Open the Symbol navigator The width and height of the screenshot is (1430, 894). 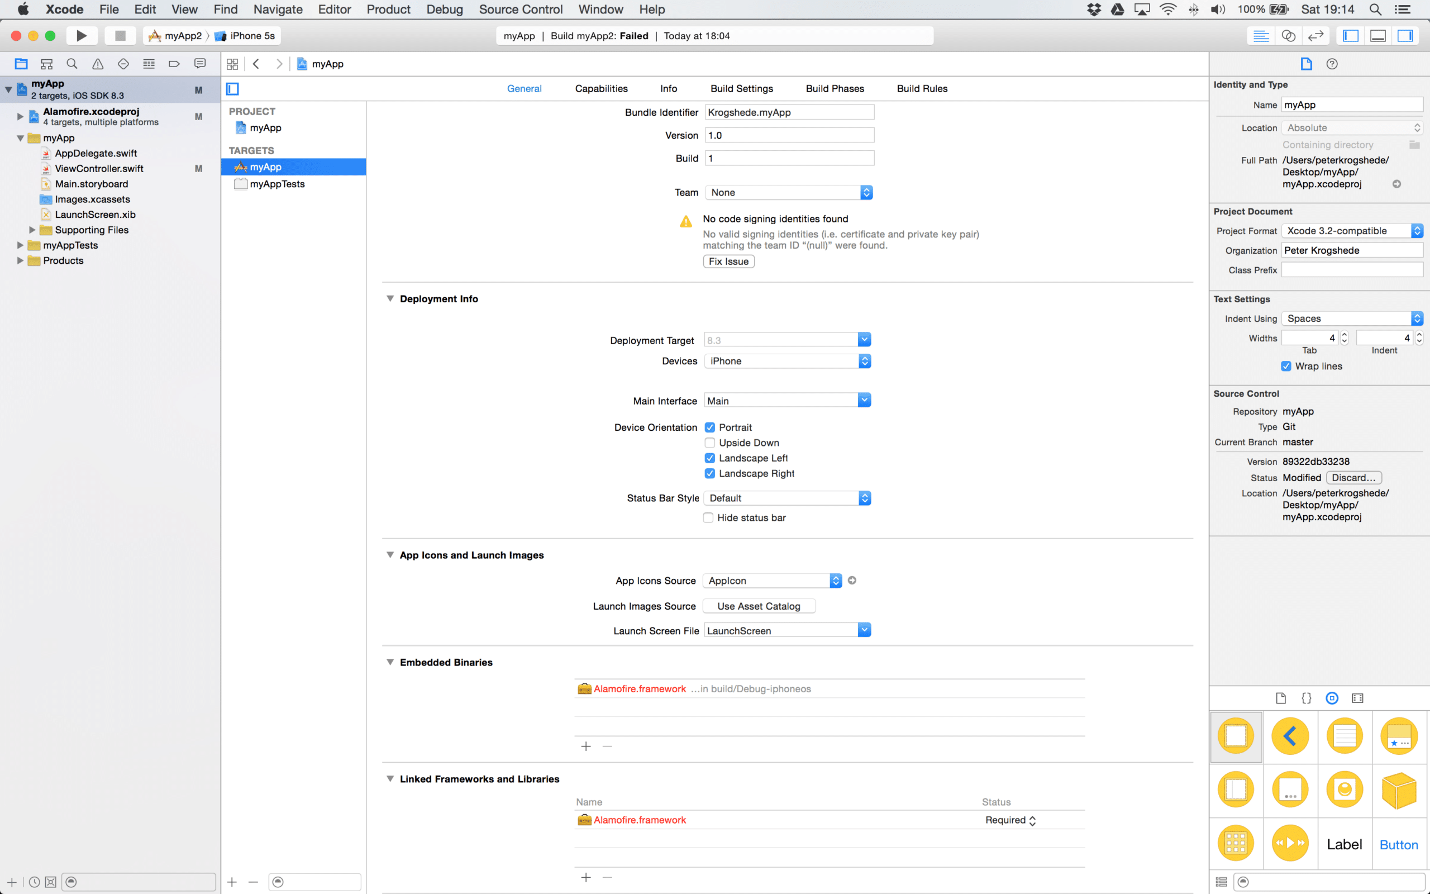(x=47, y=64)
